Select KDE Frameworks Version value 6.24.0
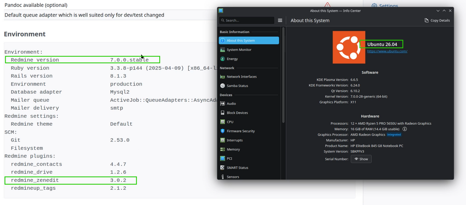The width and height of the screenshot is (466, 205). [355, 85]
